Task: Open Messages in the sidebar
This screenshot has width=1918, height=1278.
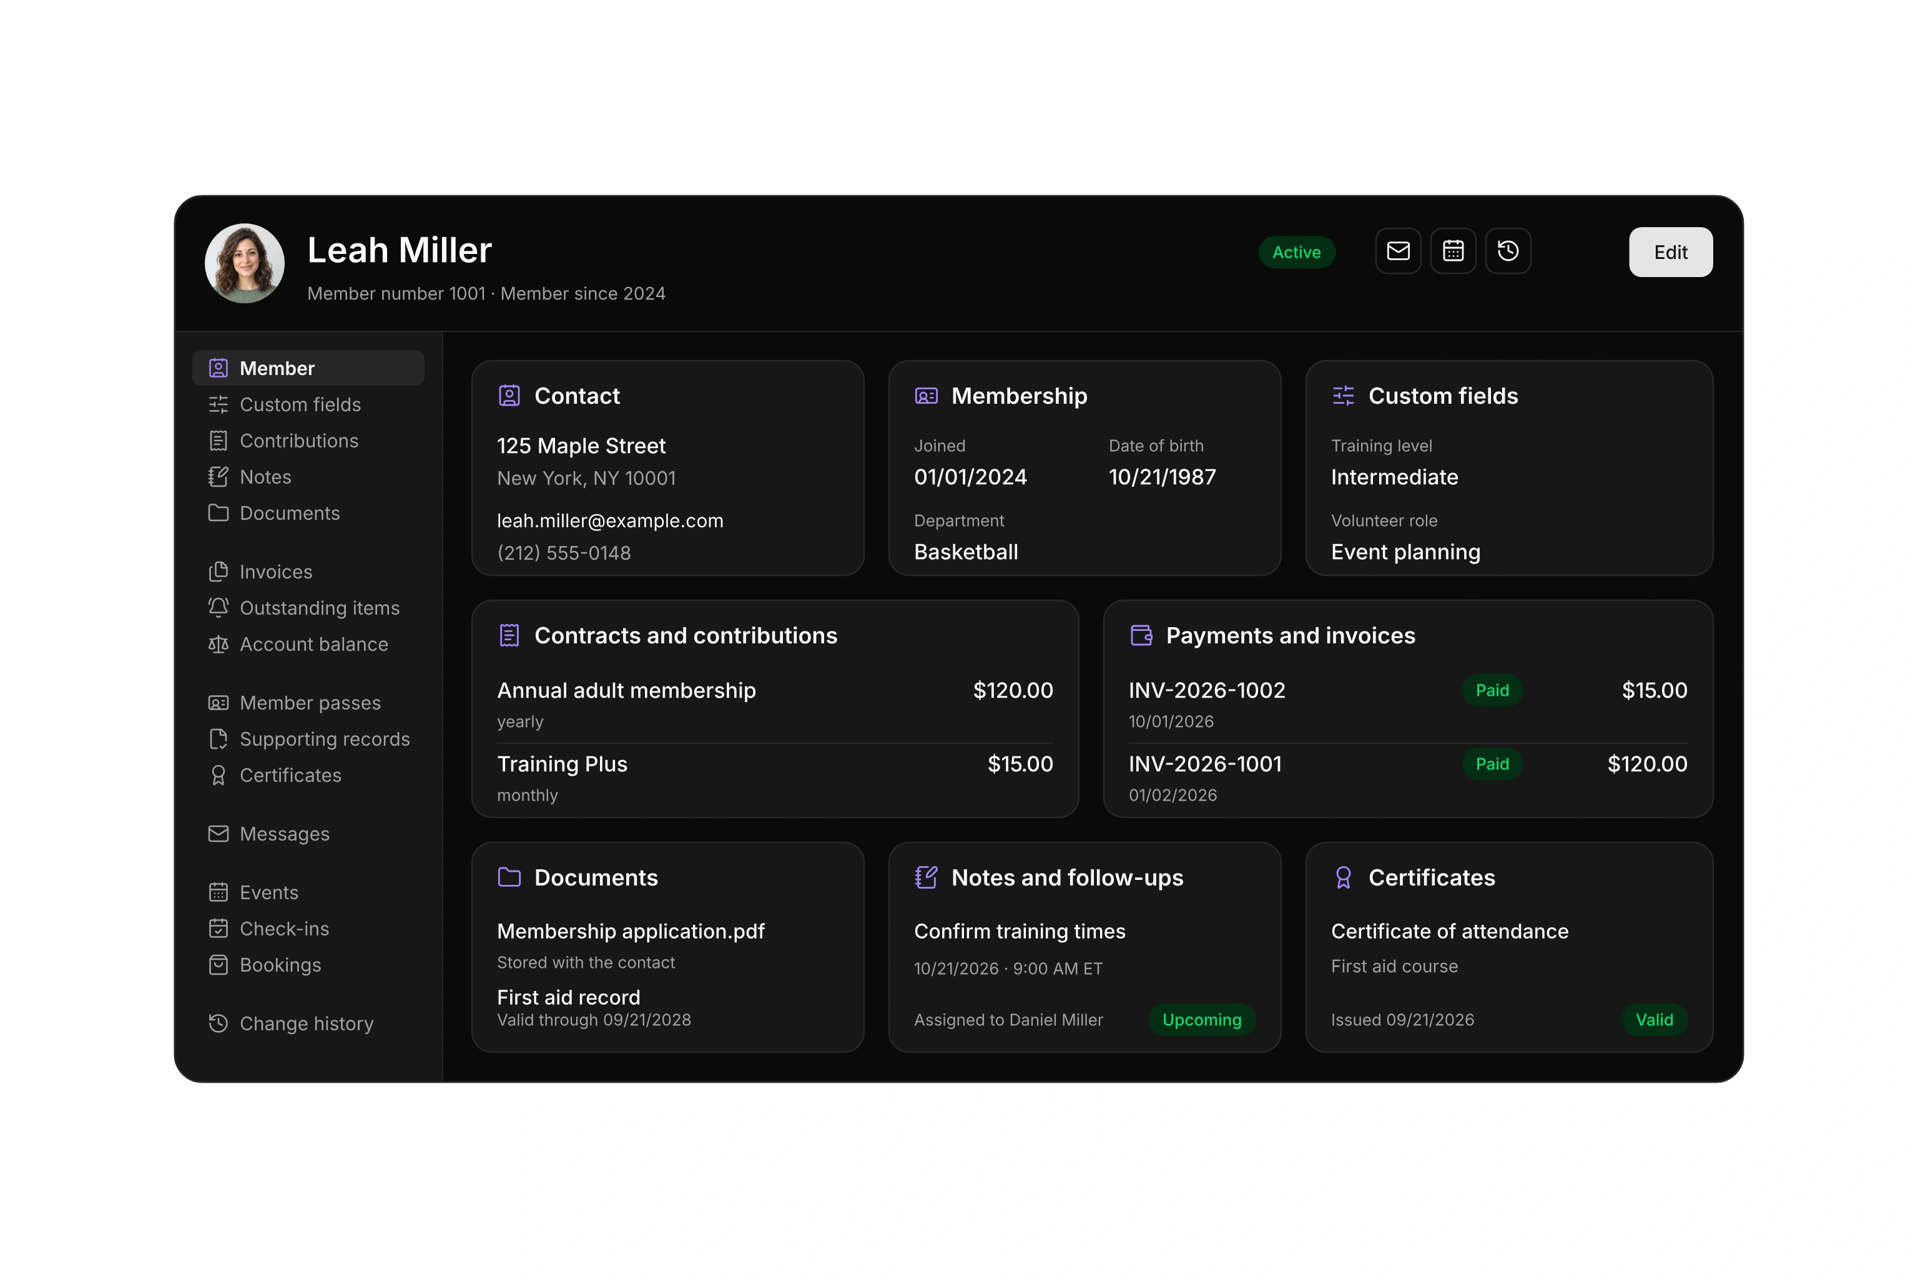Action: [308, 834]
